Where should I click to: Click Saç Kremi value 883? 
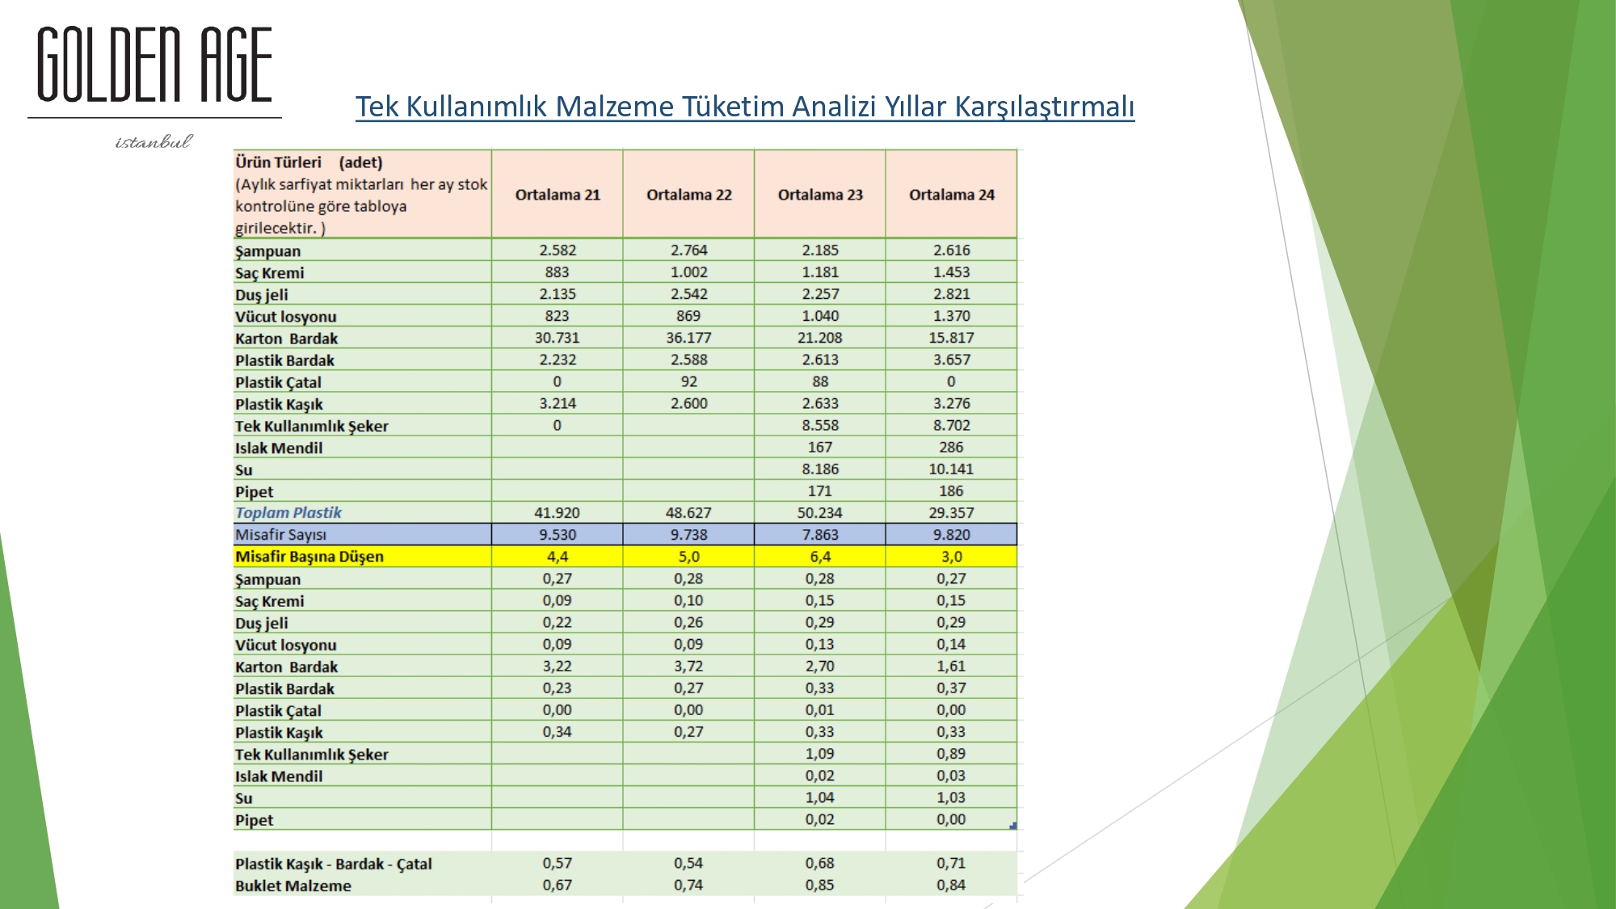pos(558,271)
